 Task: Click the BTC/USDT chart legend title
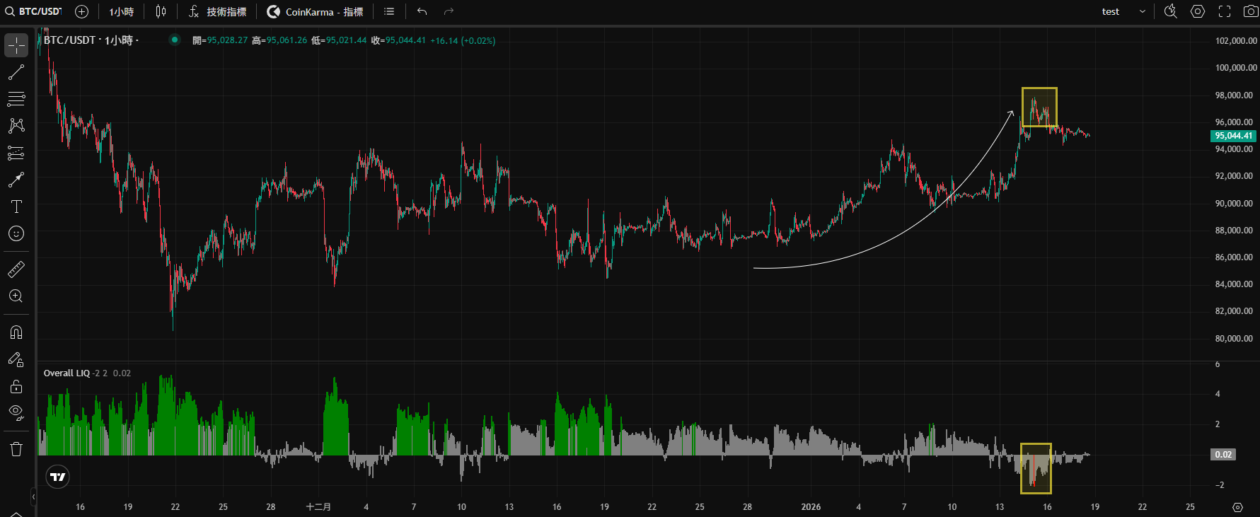click(91, 40)
